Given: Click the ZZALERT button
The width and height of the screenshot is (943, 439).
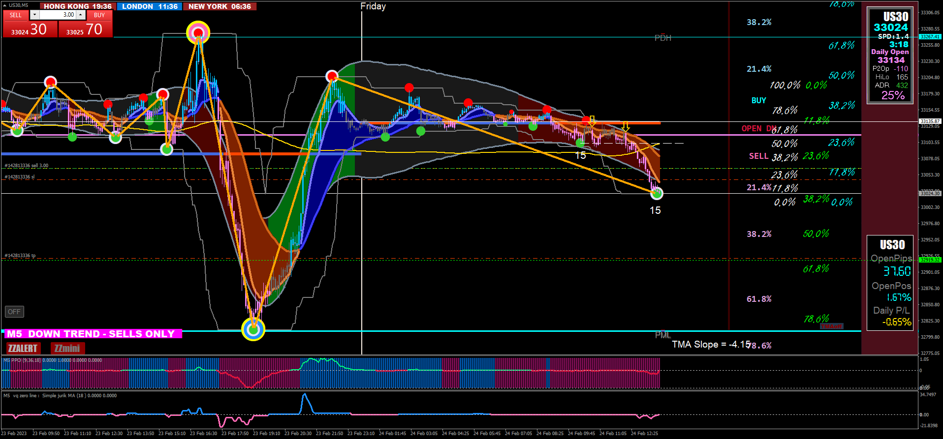Looking at the screenshot, I should point(23,349).
